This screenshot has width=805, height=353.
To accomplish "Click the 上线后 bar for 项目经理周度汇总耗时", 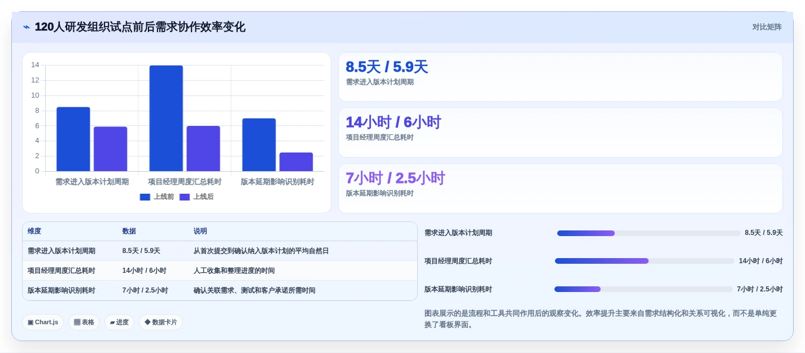I will point(203,149).
